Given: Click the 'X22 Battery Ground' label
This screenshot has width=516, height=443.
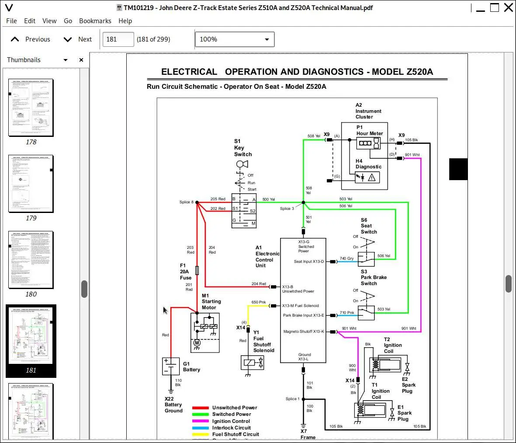Looking at the screenshot, I should tap(173, 405).
